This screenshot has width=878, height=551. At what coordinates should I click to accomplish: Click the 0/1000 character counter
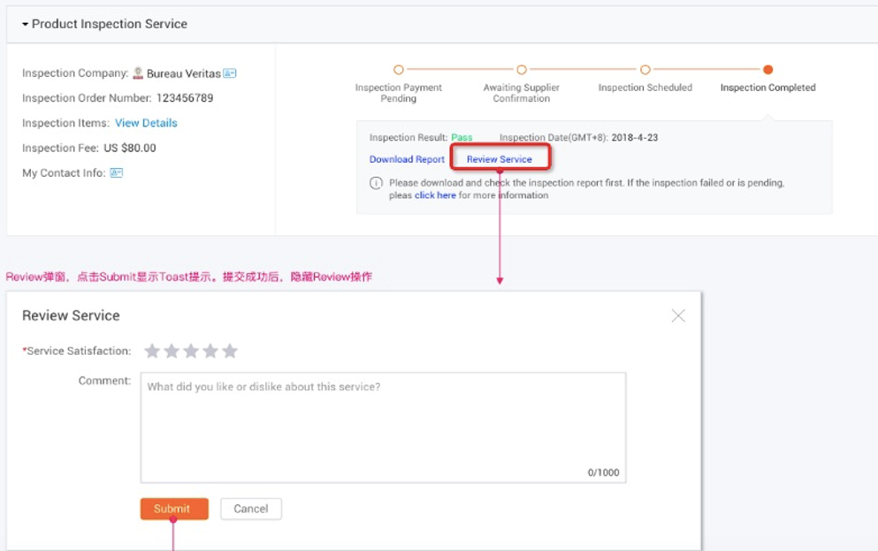(603, 472)
